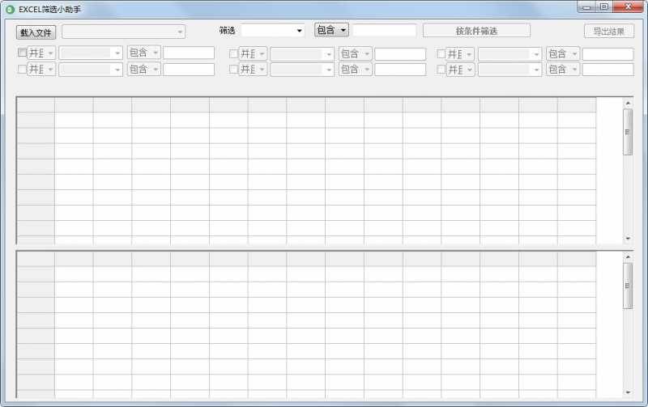Click the lower table's scroll-down arrow
This screenshot has width=648, height=407.
[628, 392]
